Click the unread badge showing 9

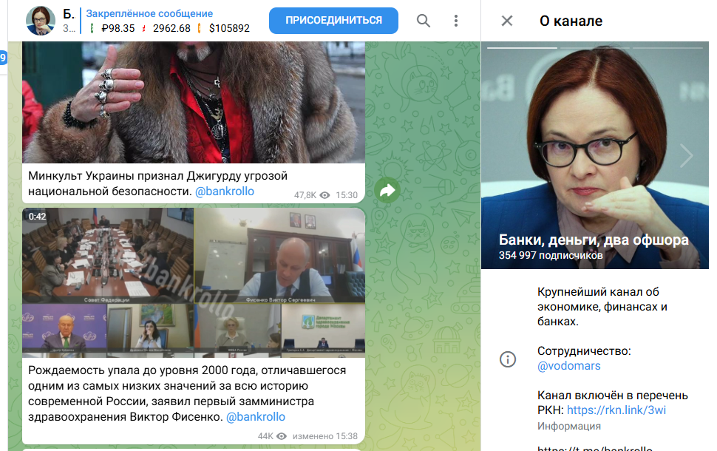pos(3,57)
